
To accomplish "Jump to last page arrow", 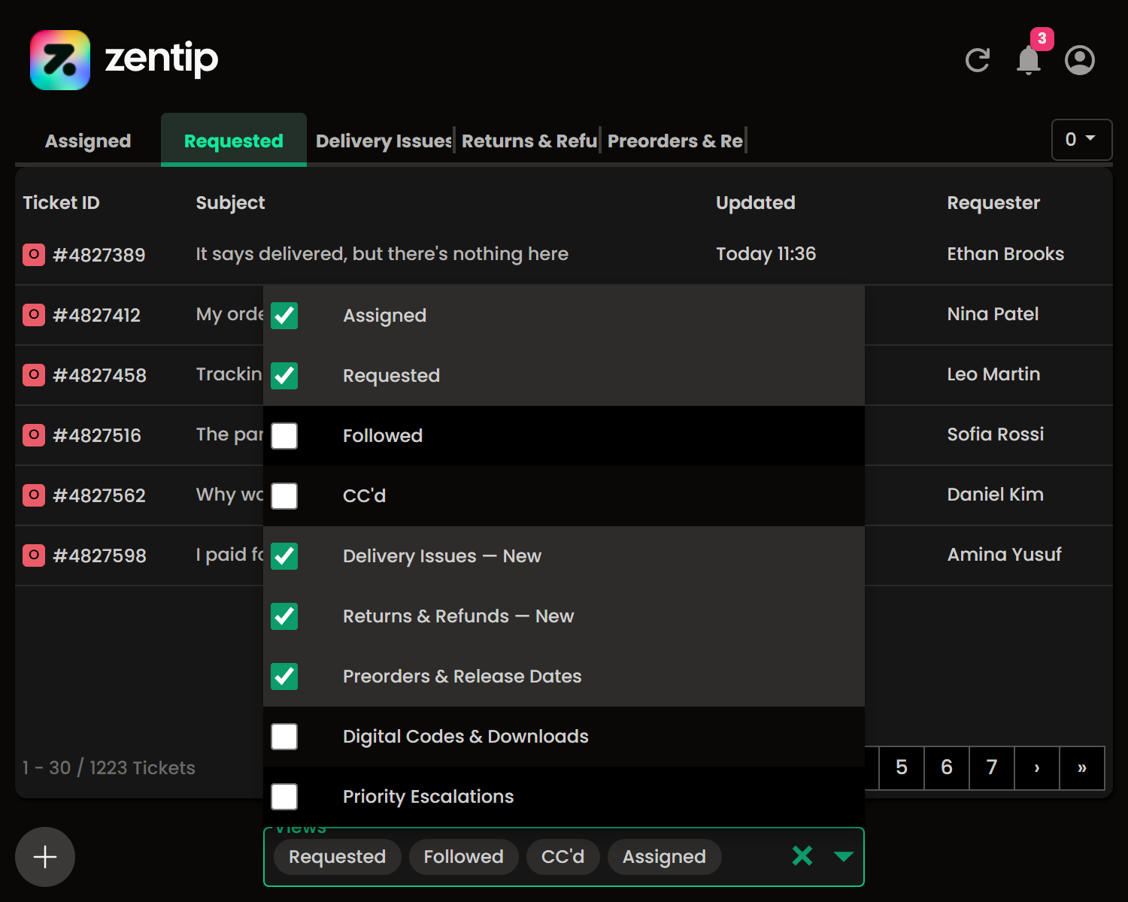I will [x=1082, y=767].
